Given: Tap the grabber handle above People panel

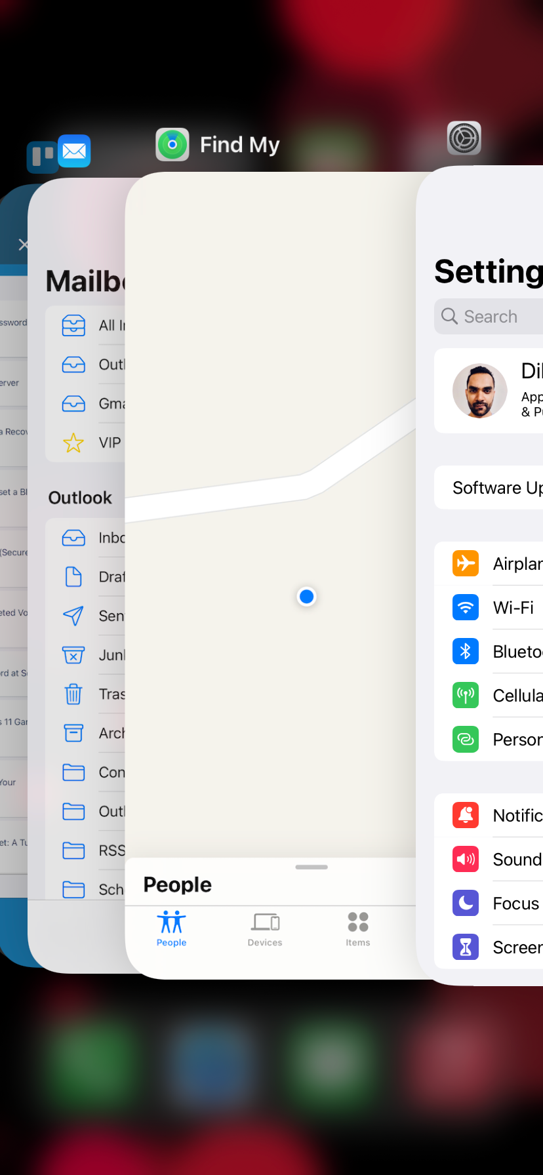Looking at the screenshot, I should (x=312, y=867).
